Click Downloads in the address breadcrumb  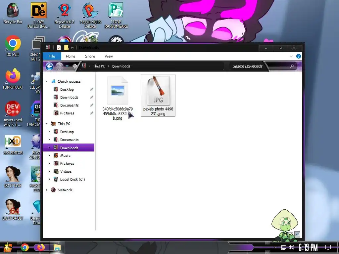[x=121, y=66]
